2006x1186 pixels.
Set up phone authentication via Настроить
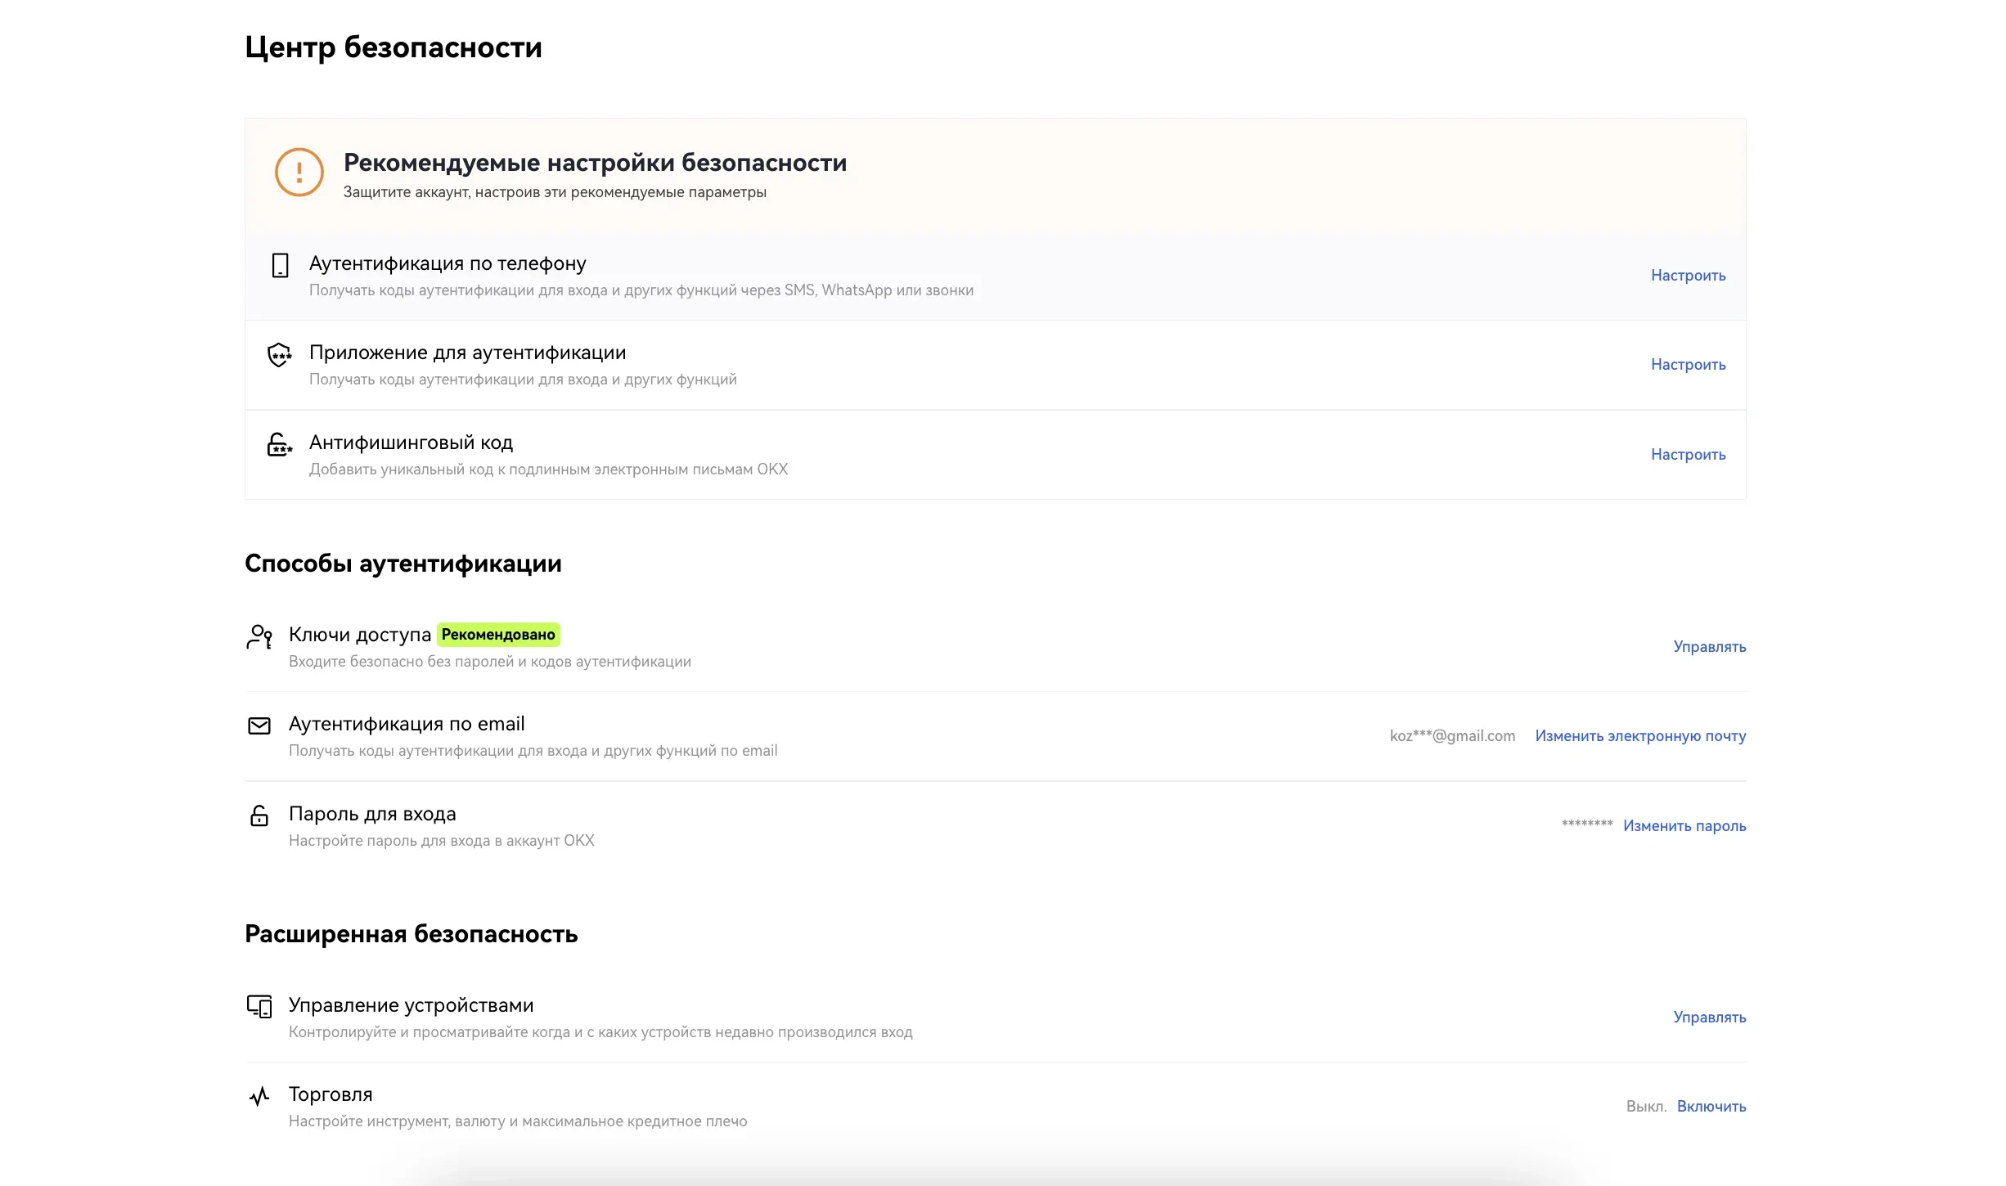click(1688, 276)
